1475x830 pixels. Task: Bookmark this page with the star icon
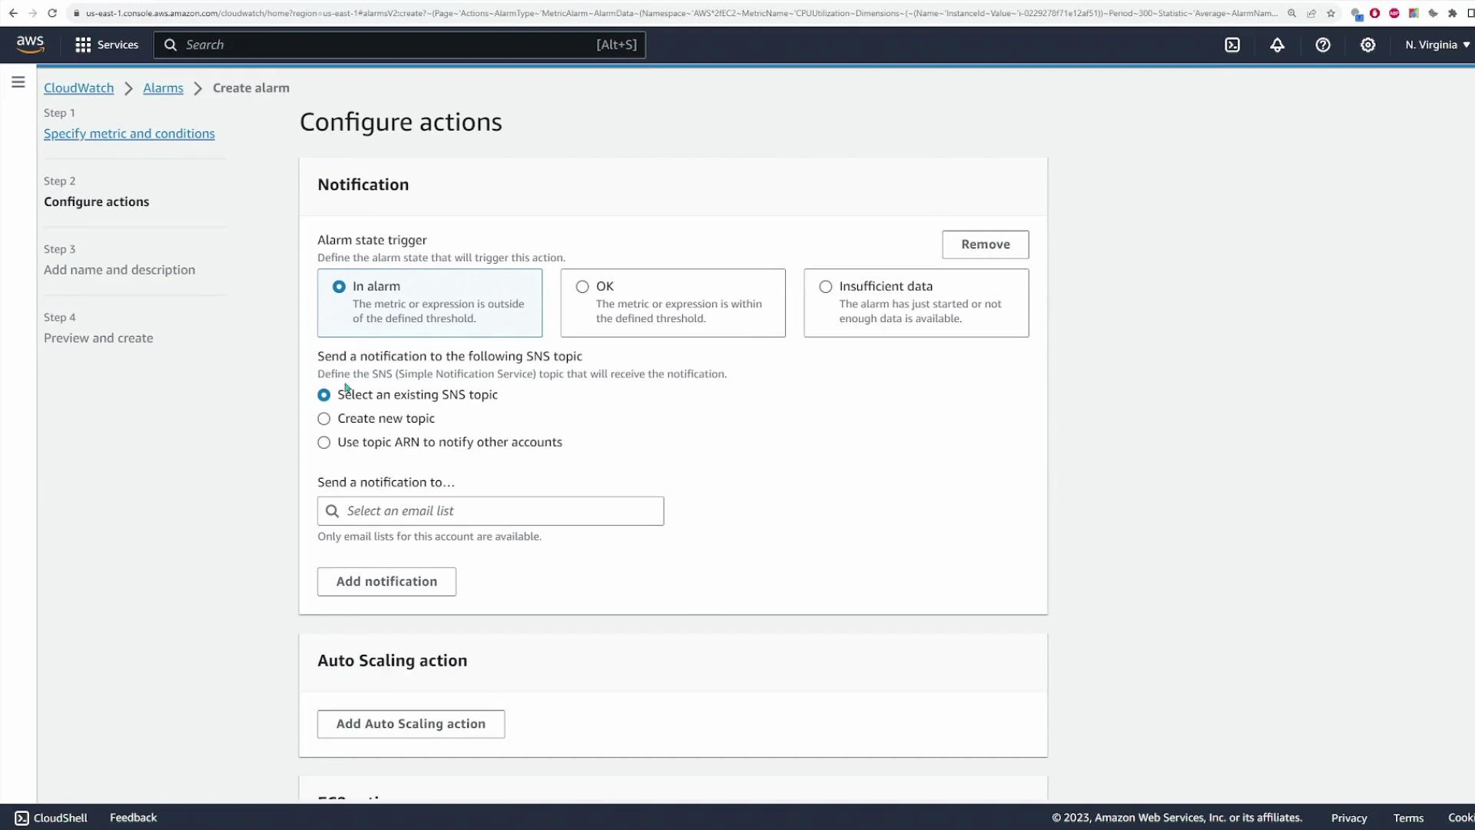click(1331, 13)
